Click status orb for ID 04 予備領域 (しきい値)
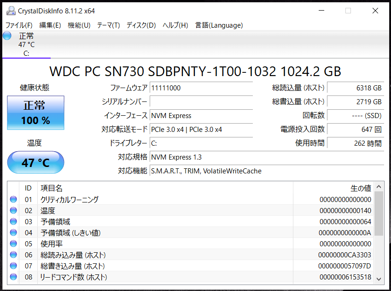This screenshot has width=391, height=291. tap(13, 232)
